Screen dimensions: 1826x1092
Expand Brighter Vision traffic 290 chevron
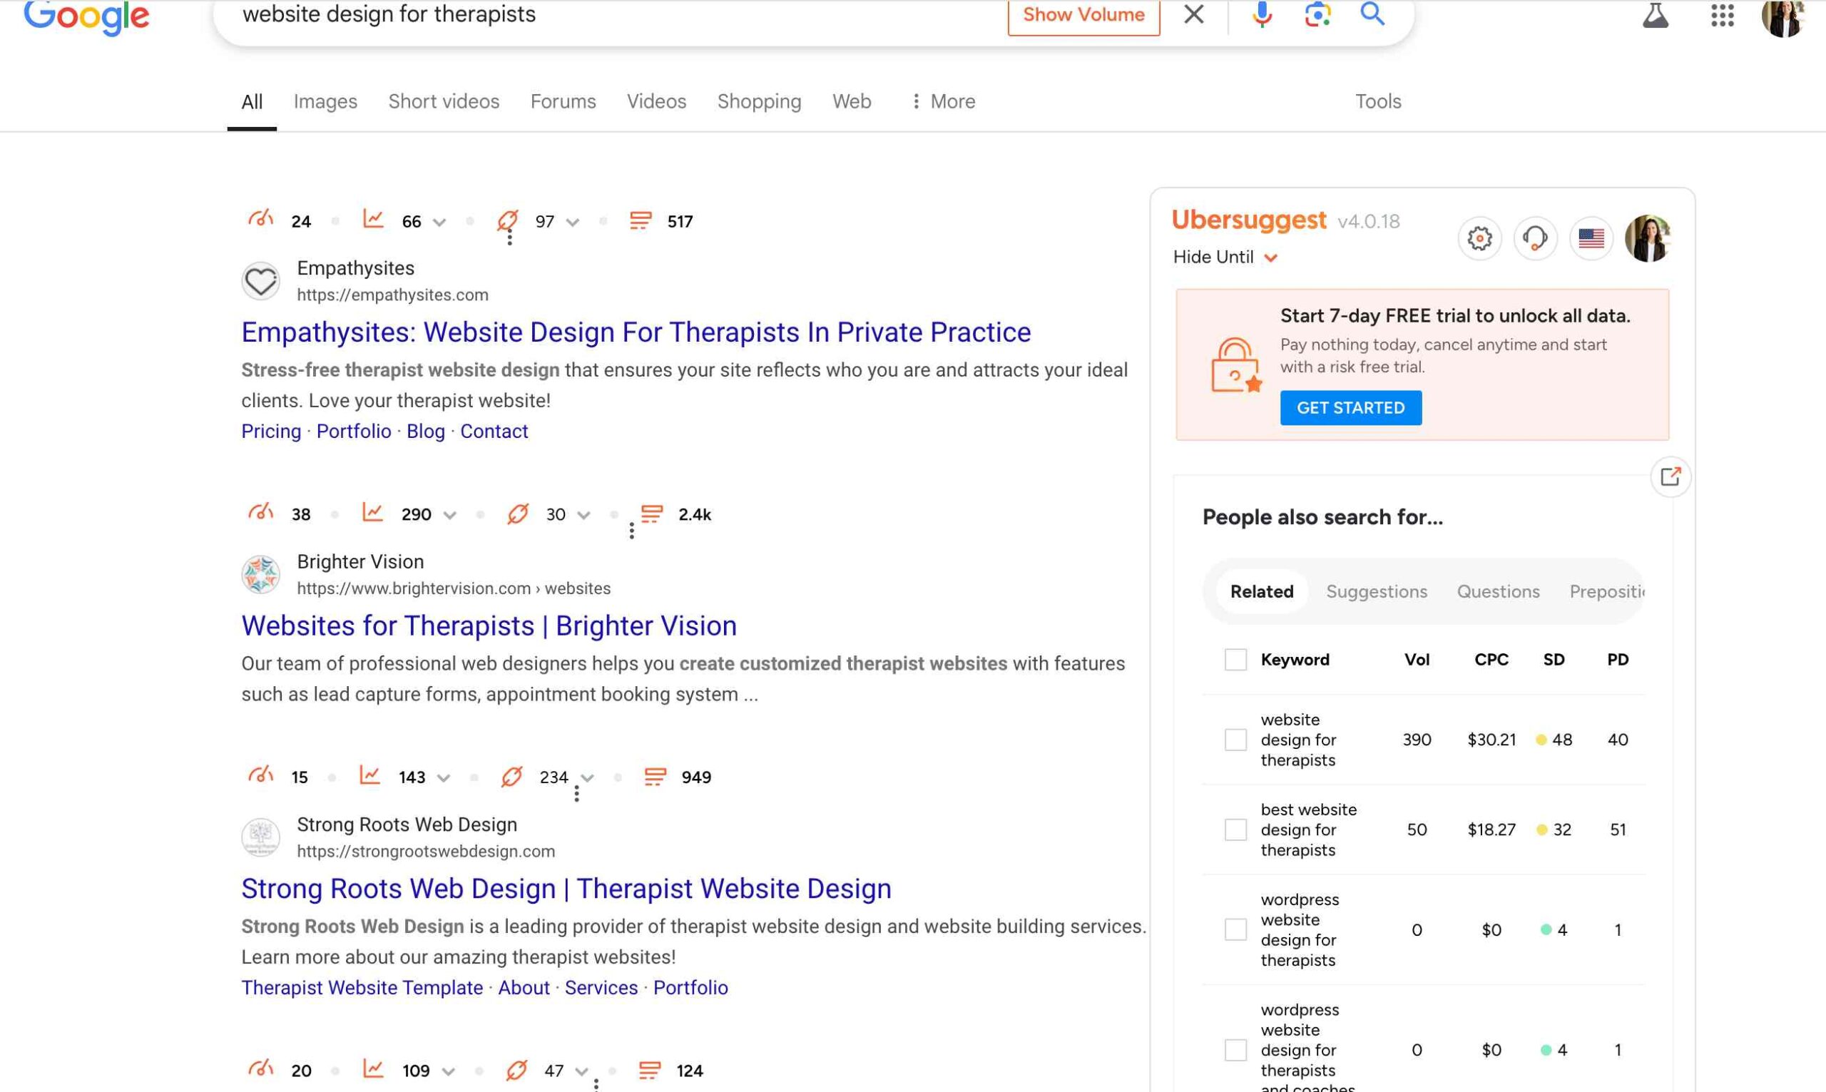(x=449, y=515)
